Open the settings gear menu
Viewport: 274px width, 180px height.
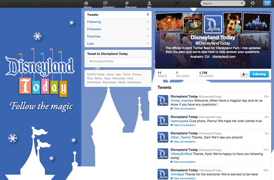tap(253, 3)
